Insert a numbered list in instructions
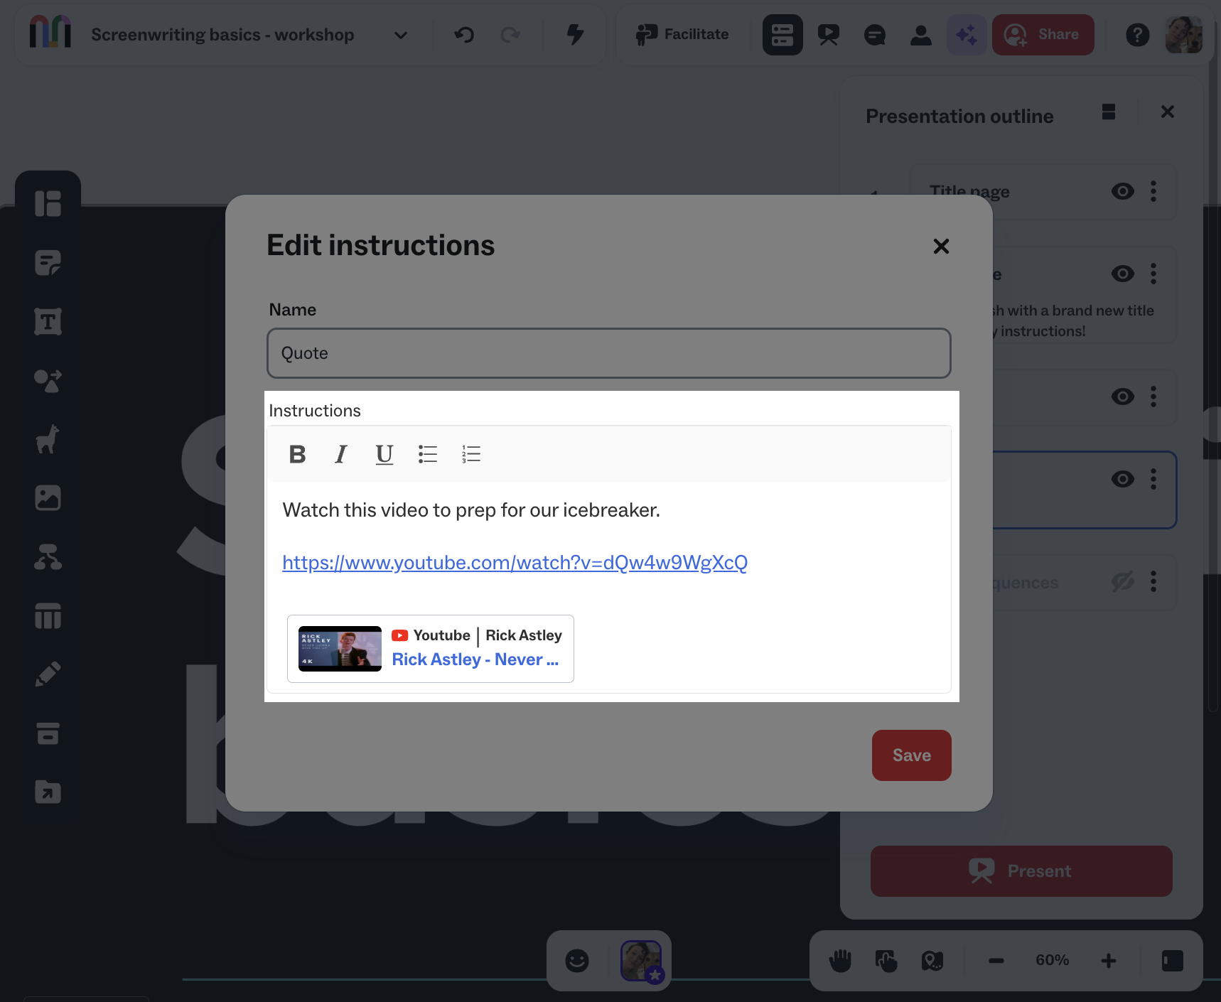 [x=471, y=454]
